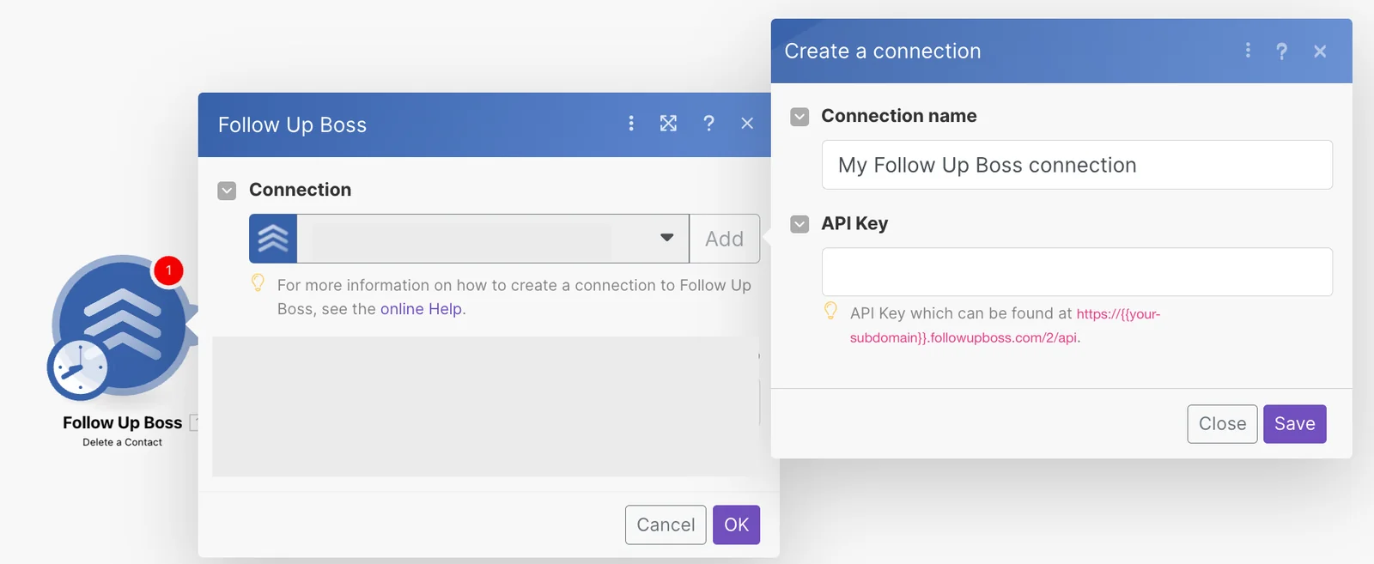1374x564 pixels.
Task: Click Close in Create a connection
Action: click(x=1222, y=424)
